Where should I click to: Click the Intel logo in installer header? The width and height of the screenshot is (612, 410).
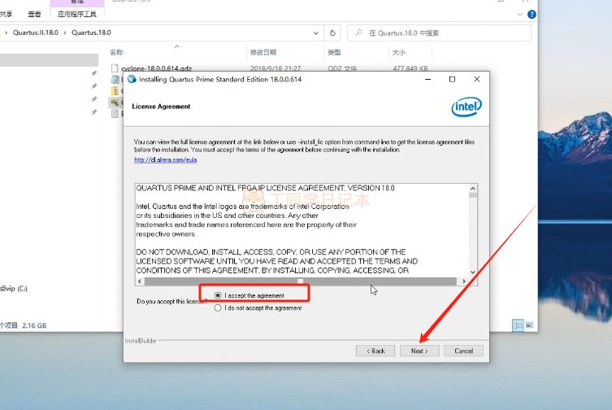coord(467,107)
